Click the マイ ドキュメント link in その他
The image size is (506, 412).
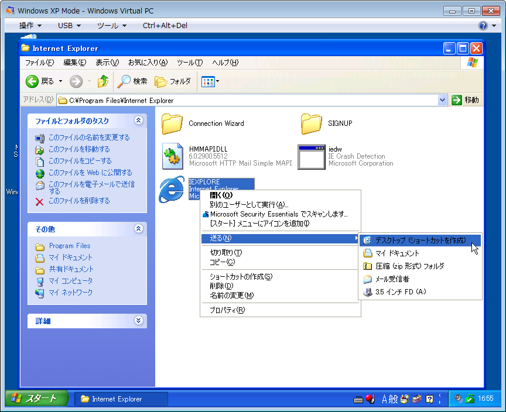(x=71, y=257)
